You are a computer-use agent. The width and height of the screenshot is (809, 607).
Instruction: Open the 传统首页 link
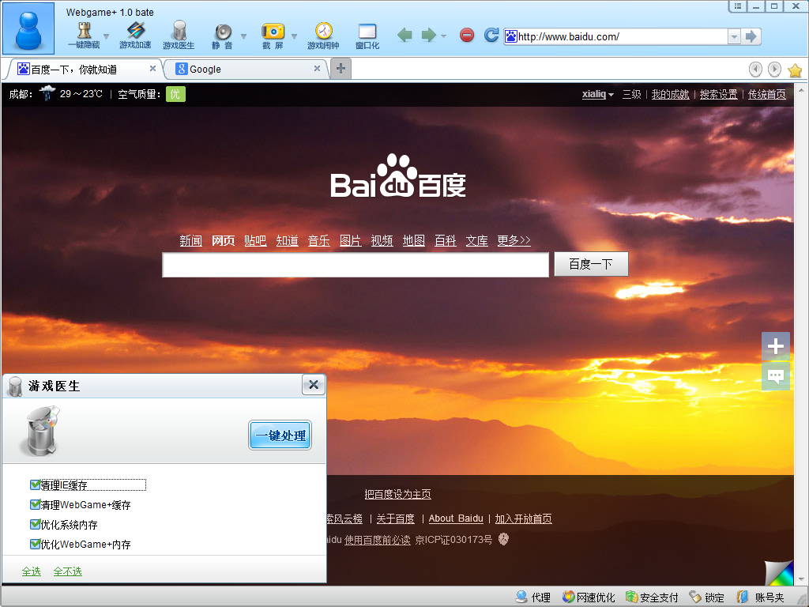766,95
